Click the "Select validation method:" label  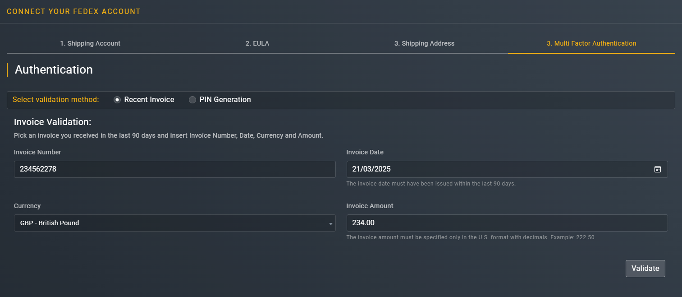[x=56, y=100]
